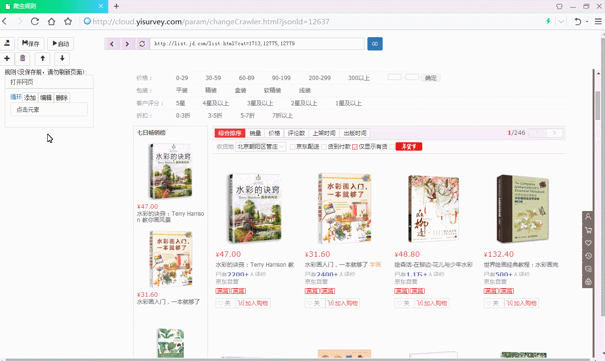605x361 pixels.
Task: Add 水彩画入门 to cart in grid
Action: coord(343,303)
